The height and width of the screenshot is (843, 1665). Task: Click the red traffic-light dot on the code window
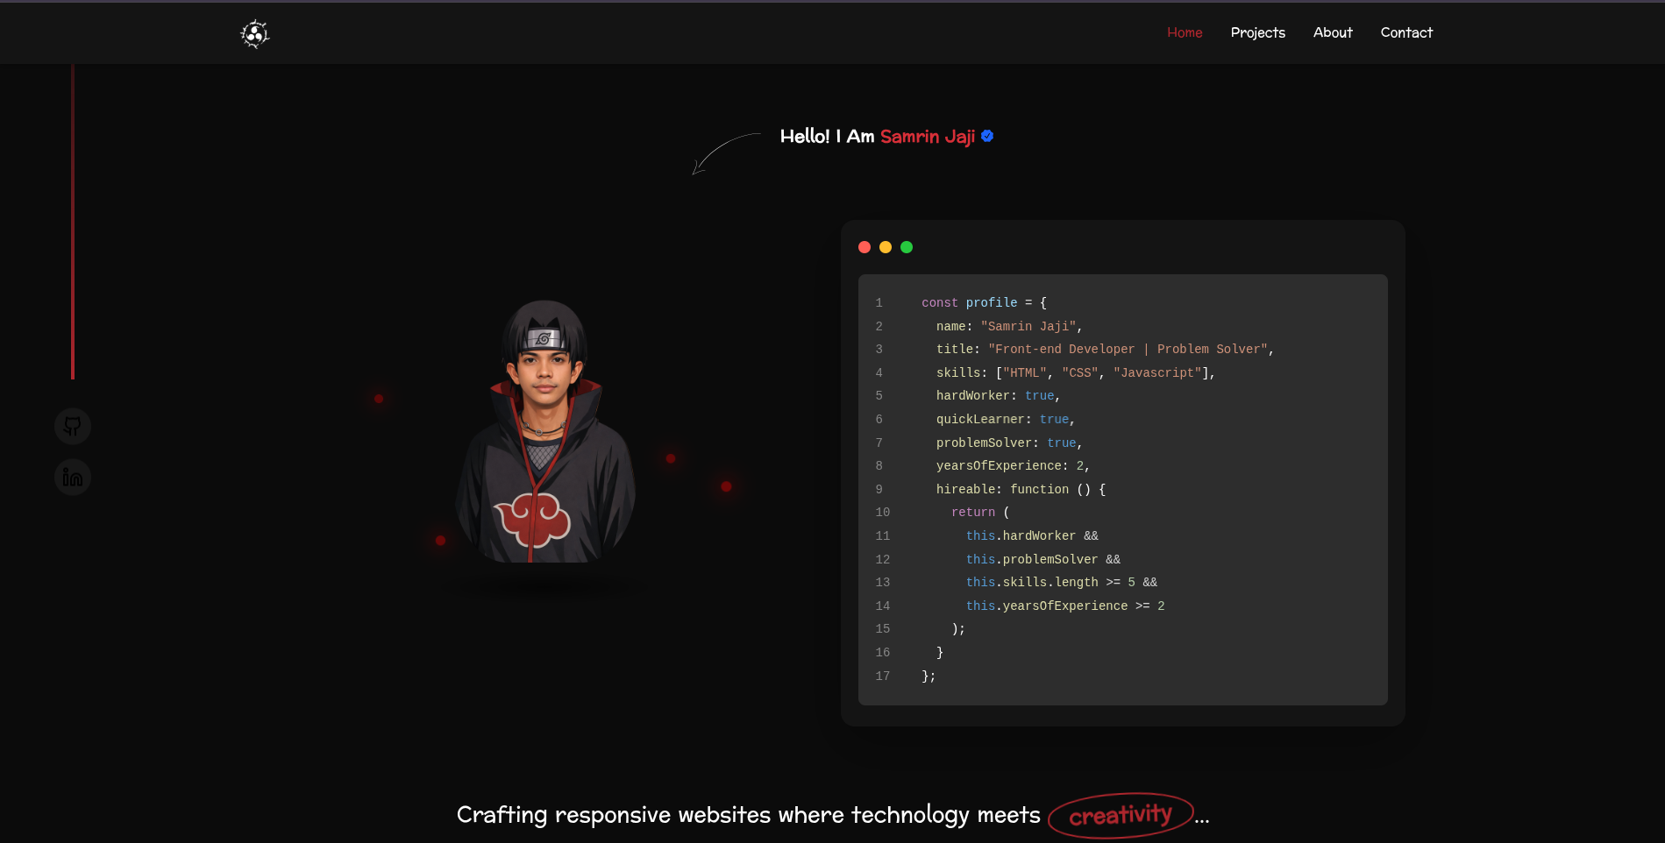865,247
